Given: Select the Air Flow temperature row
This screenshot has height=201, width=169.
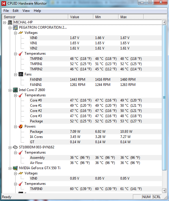Looking at the screenshot, I should pos(95,163).
